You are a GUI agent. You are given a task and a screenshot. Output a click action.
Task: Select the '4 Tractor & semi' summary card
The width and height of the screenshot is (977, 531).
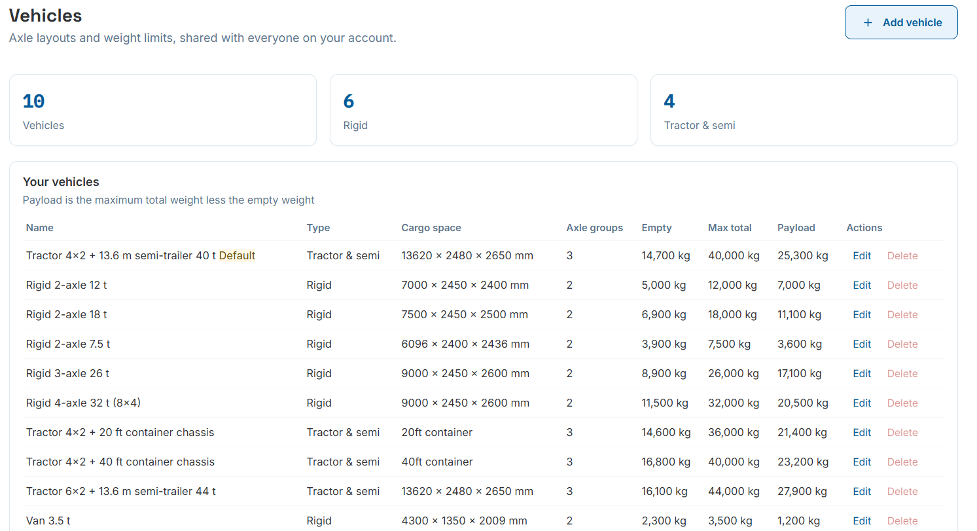(x=804, y=110)
